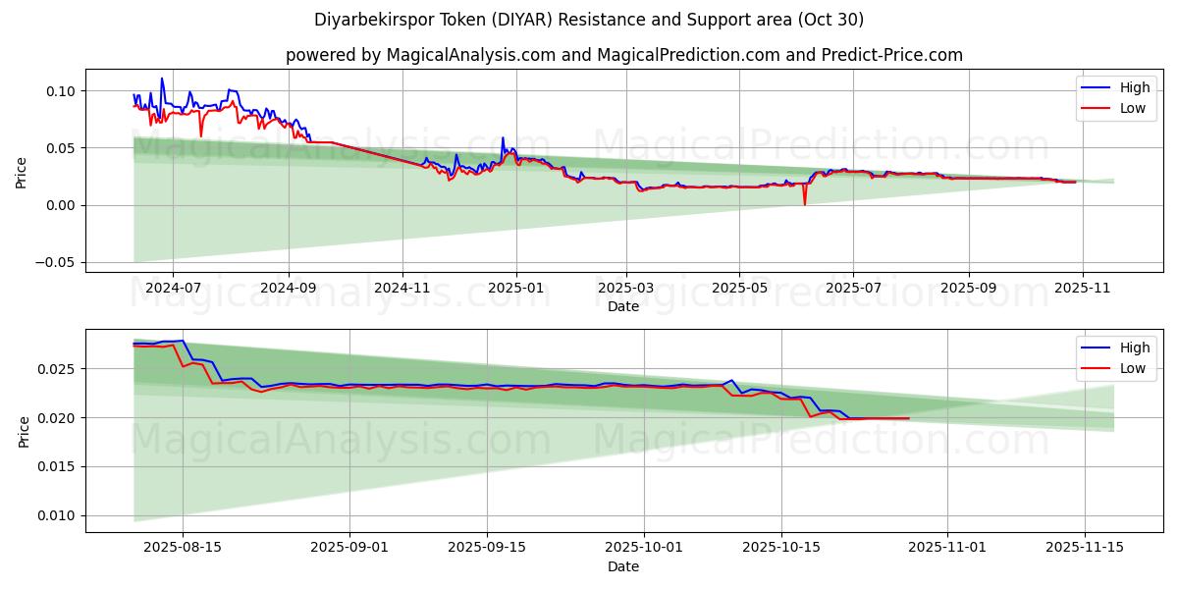The image size is (1178, 589).
Task: Click the 'Date' axis label under top chart
Action: click(x=623, y=306)
